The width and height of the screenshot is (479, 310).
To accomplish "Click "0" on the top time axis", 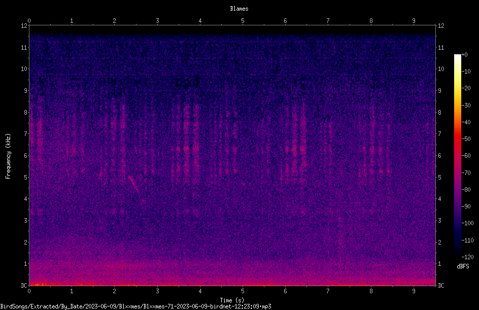I will [x=29, y=21].
